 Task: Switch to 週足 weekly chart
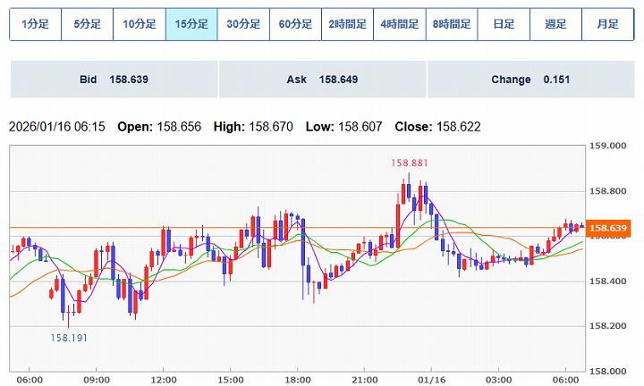point(555,24)
